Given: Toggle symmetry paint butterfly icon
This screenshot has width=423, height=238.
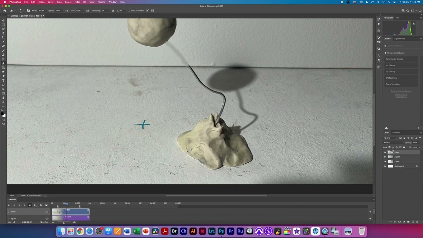Looking at the screenshot, I should (152, 11).
